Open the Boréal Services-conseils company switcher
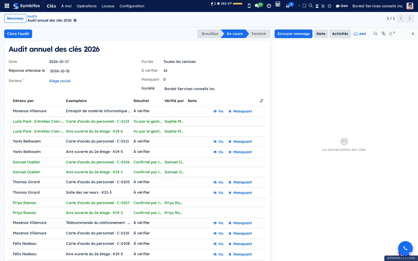 pyautogui.click(x=378, y=6)
